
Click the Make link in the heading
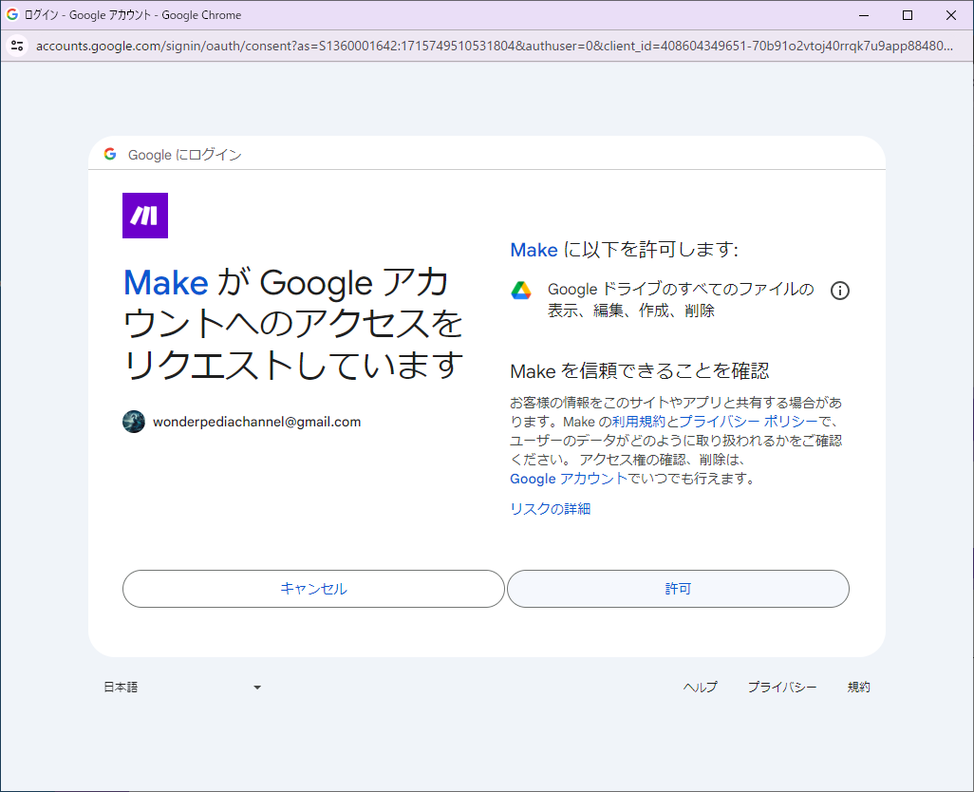point(166,283)
